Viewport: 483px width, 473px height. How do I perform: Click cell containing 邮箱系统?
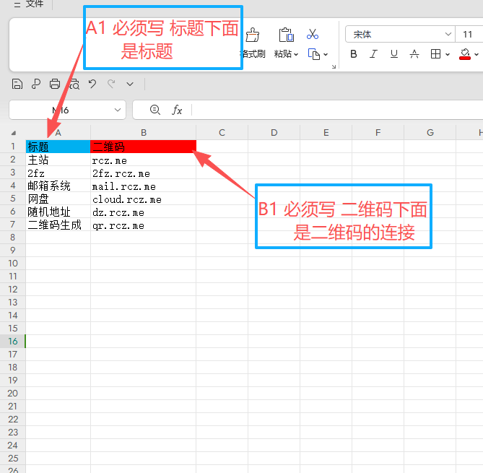pyautogui.click(x=58, y=186)
